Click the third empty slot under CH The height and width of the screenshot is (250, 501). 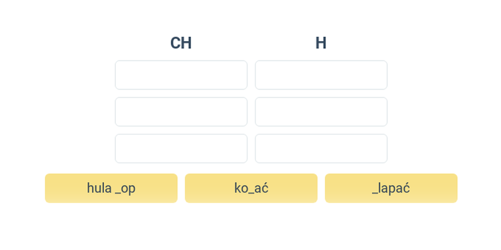coord(181,148)
